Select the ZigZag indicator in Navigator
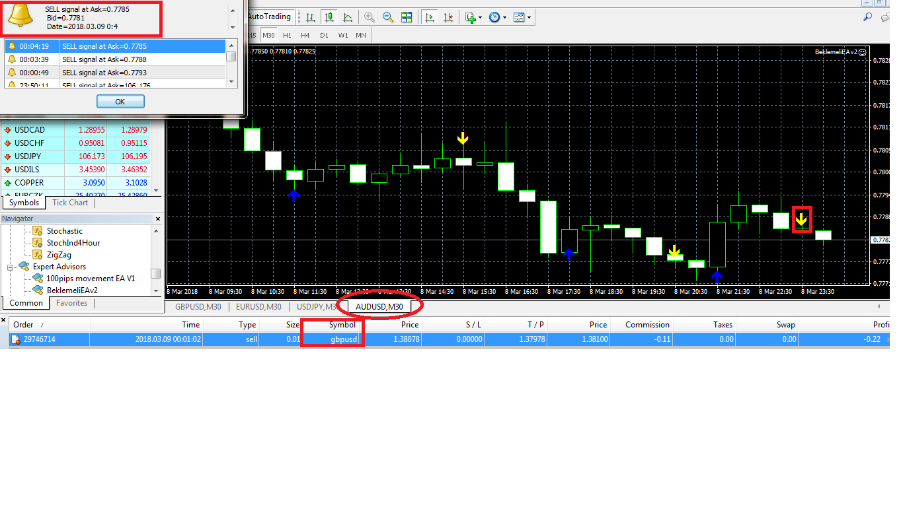Image resolution: width=903 pixels, height=507 pixels. point(59,255)
